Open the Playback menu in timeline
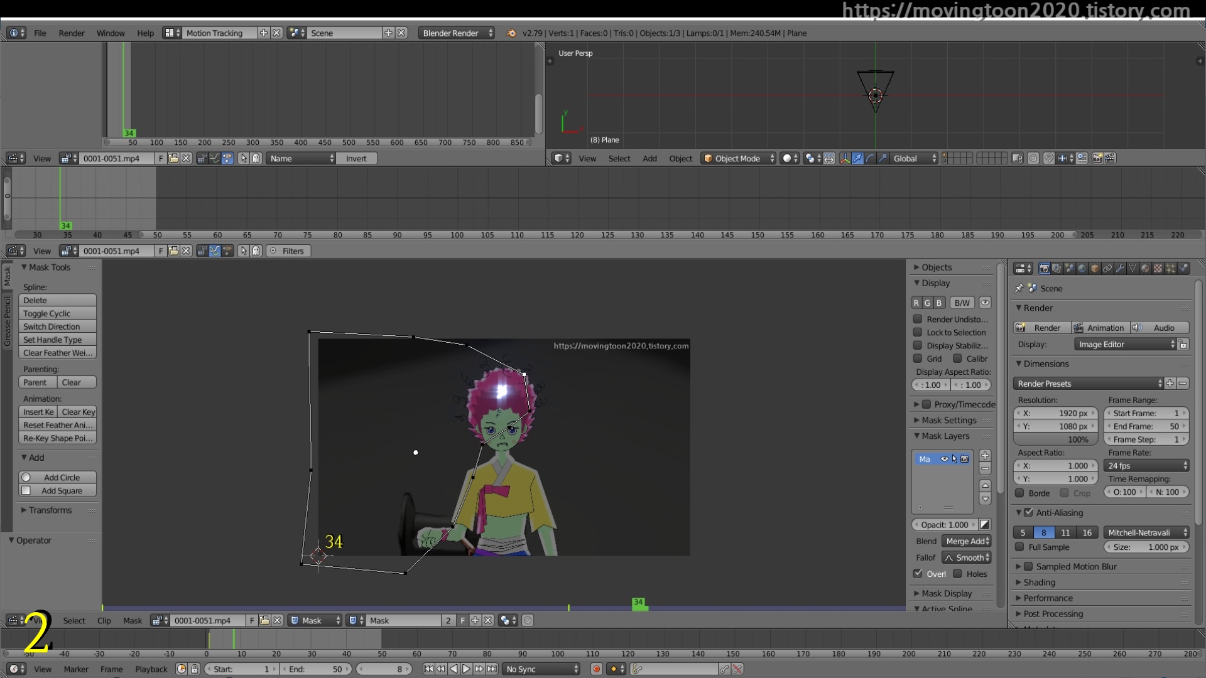 (151, 669)
